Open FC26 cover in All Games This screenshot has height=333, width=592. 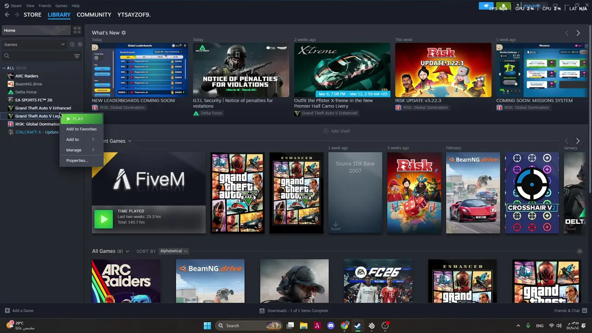coord(378,281)
